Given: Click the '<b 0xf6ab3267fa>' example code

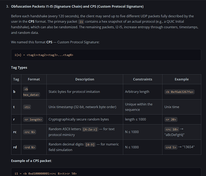Looking at the screenshot, I should pyautogui.click(x=180, y=92).
